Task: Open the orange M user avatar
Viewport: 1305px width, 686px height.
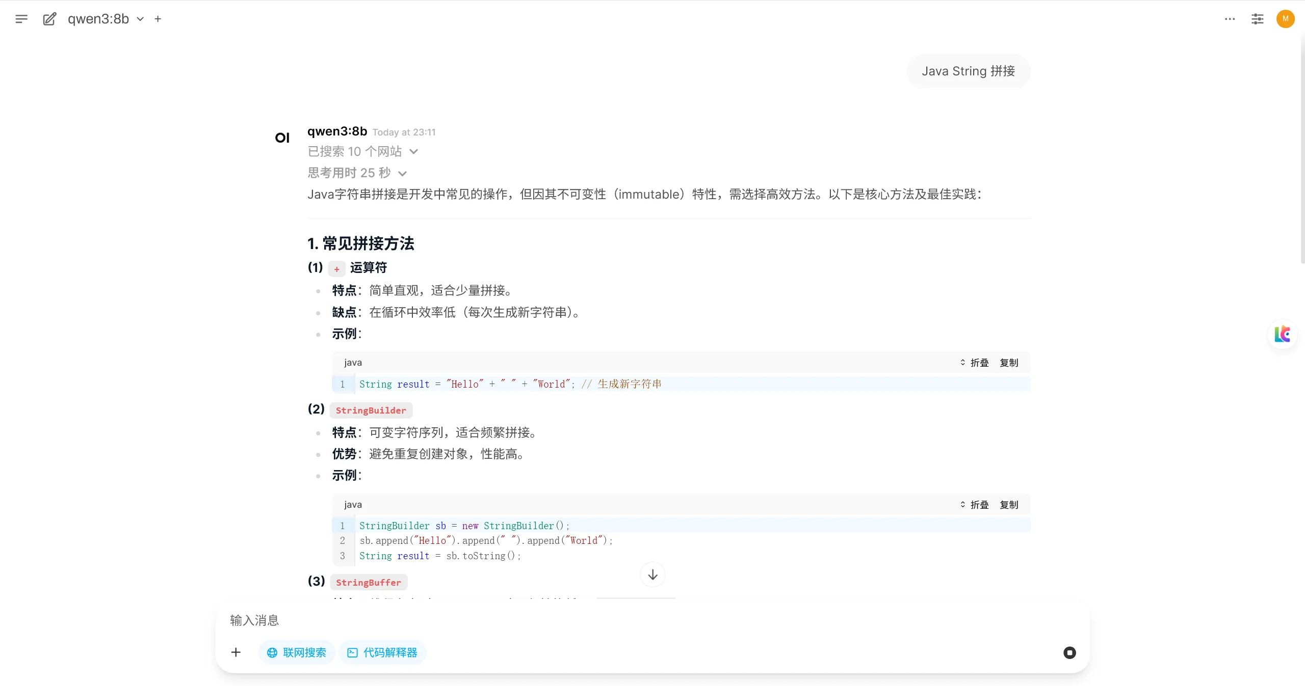Action: pos(1286,19)
